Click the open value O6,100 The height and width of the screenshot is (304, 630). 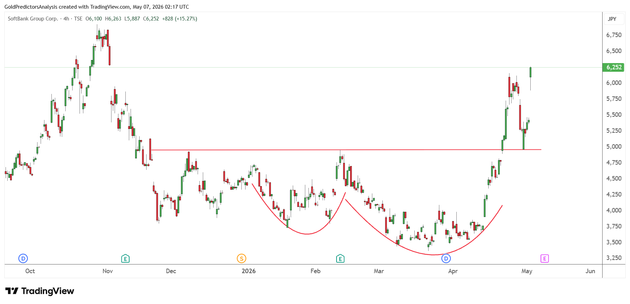94,19
